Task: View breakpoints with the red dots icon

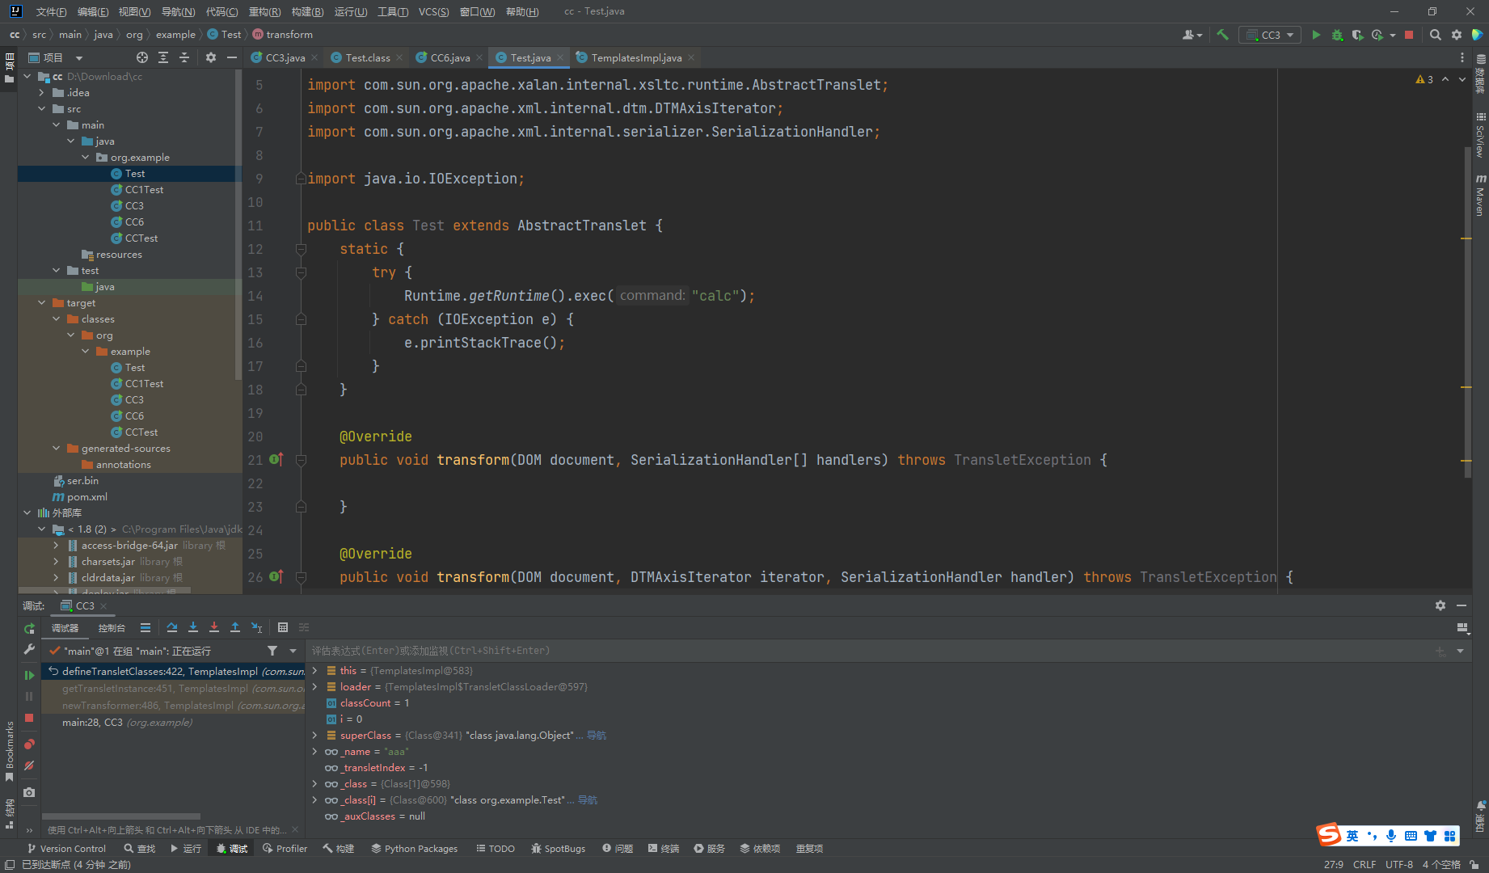Action: click(29, 744)
